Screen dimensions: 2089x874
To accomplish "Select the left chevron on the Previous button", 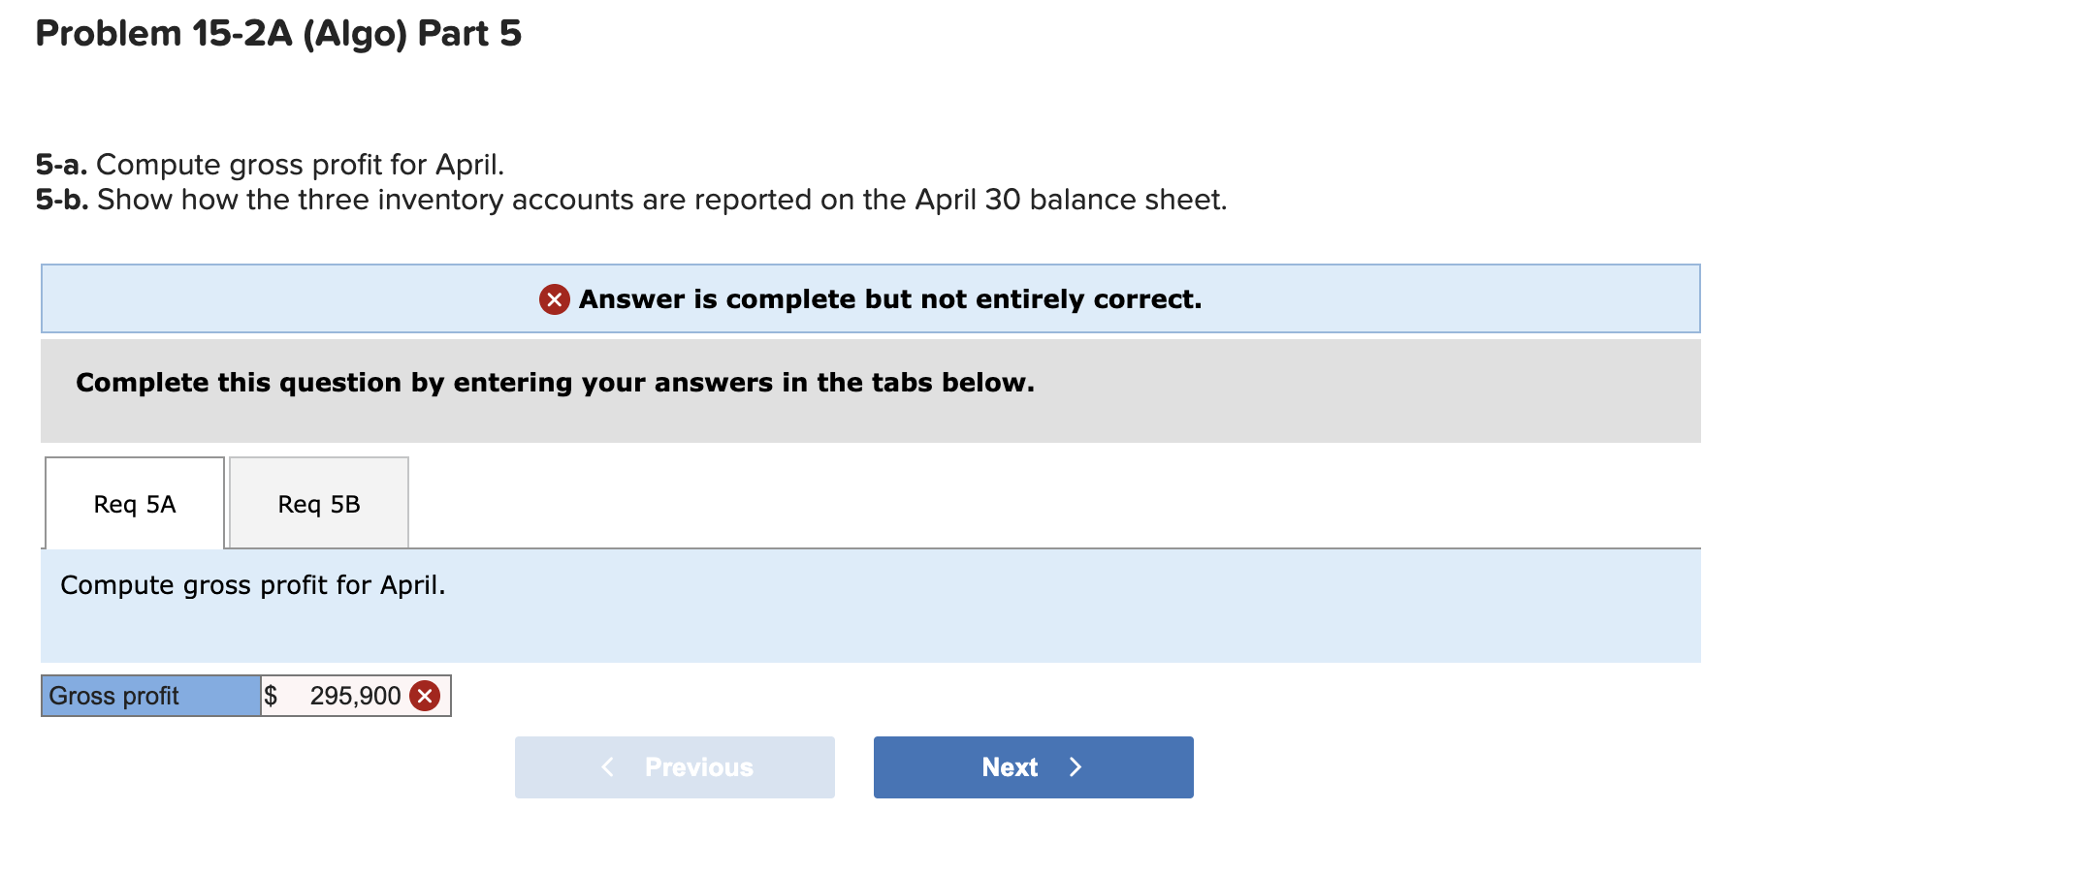I will point(608,766).
